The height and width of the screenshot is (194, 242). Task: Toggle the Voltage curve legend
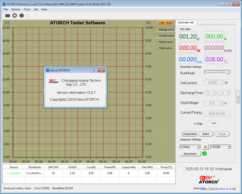pyautogui.click(x=165, y=29)
